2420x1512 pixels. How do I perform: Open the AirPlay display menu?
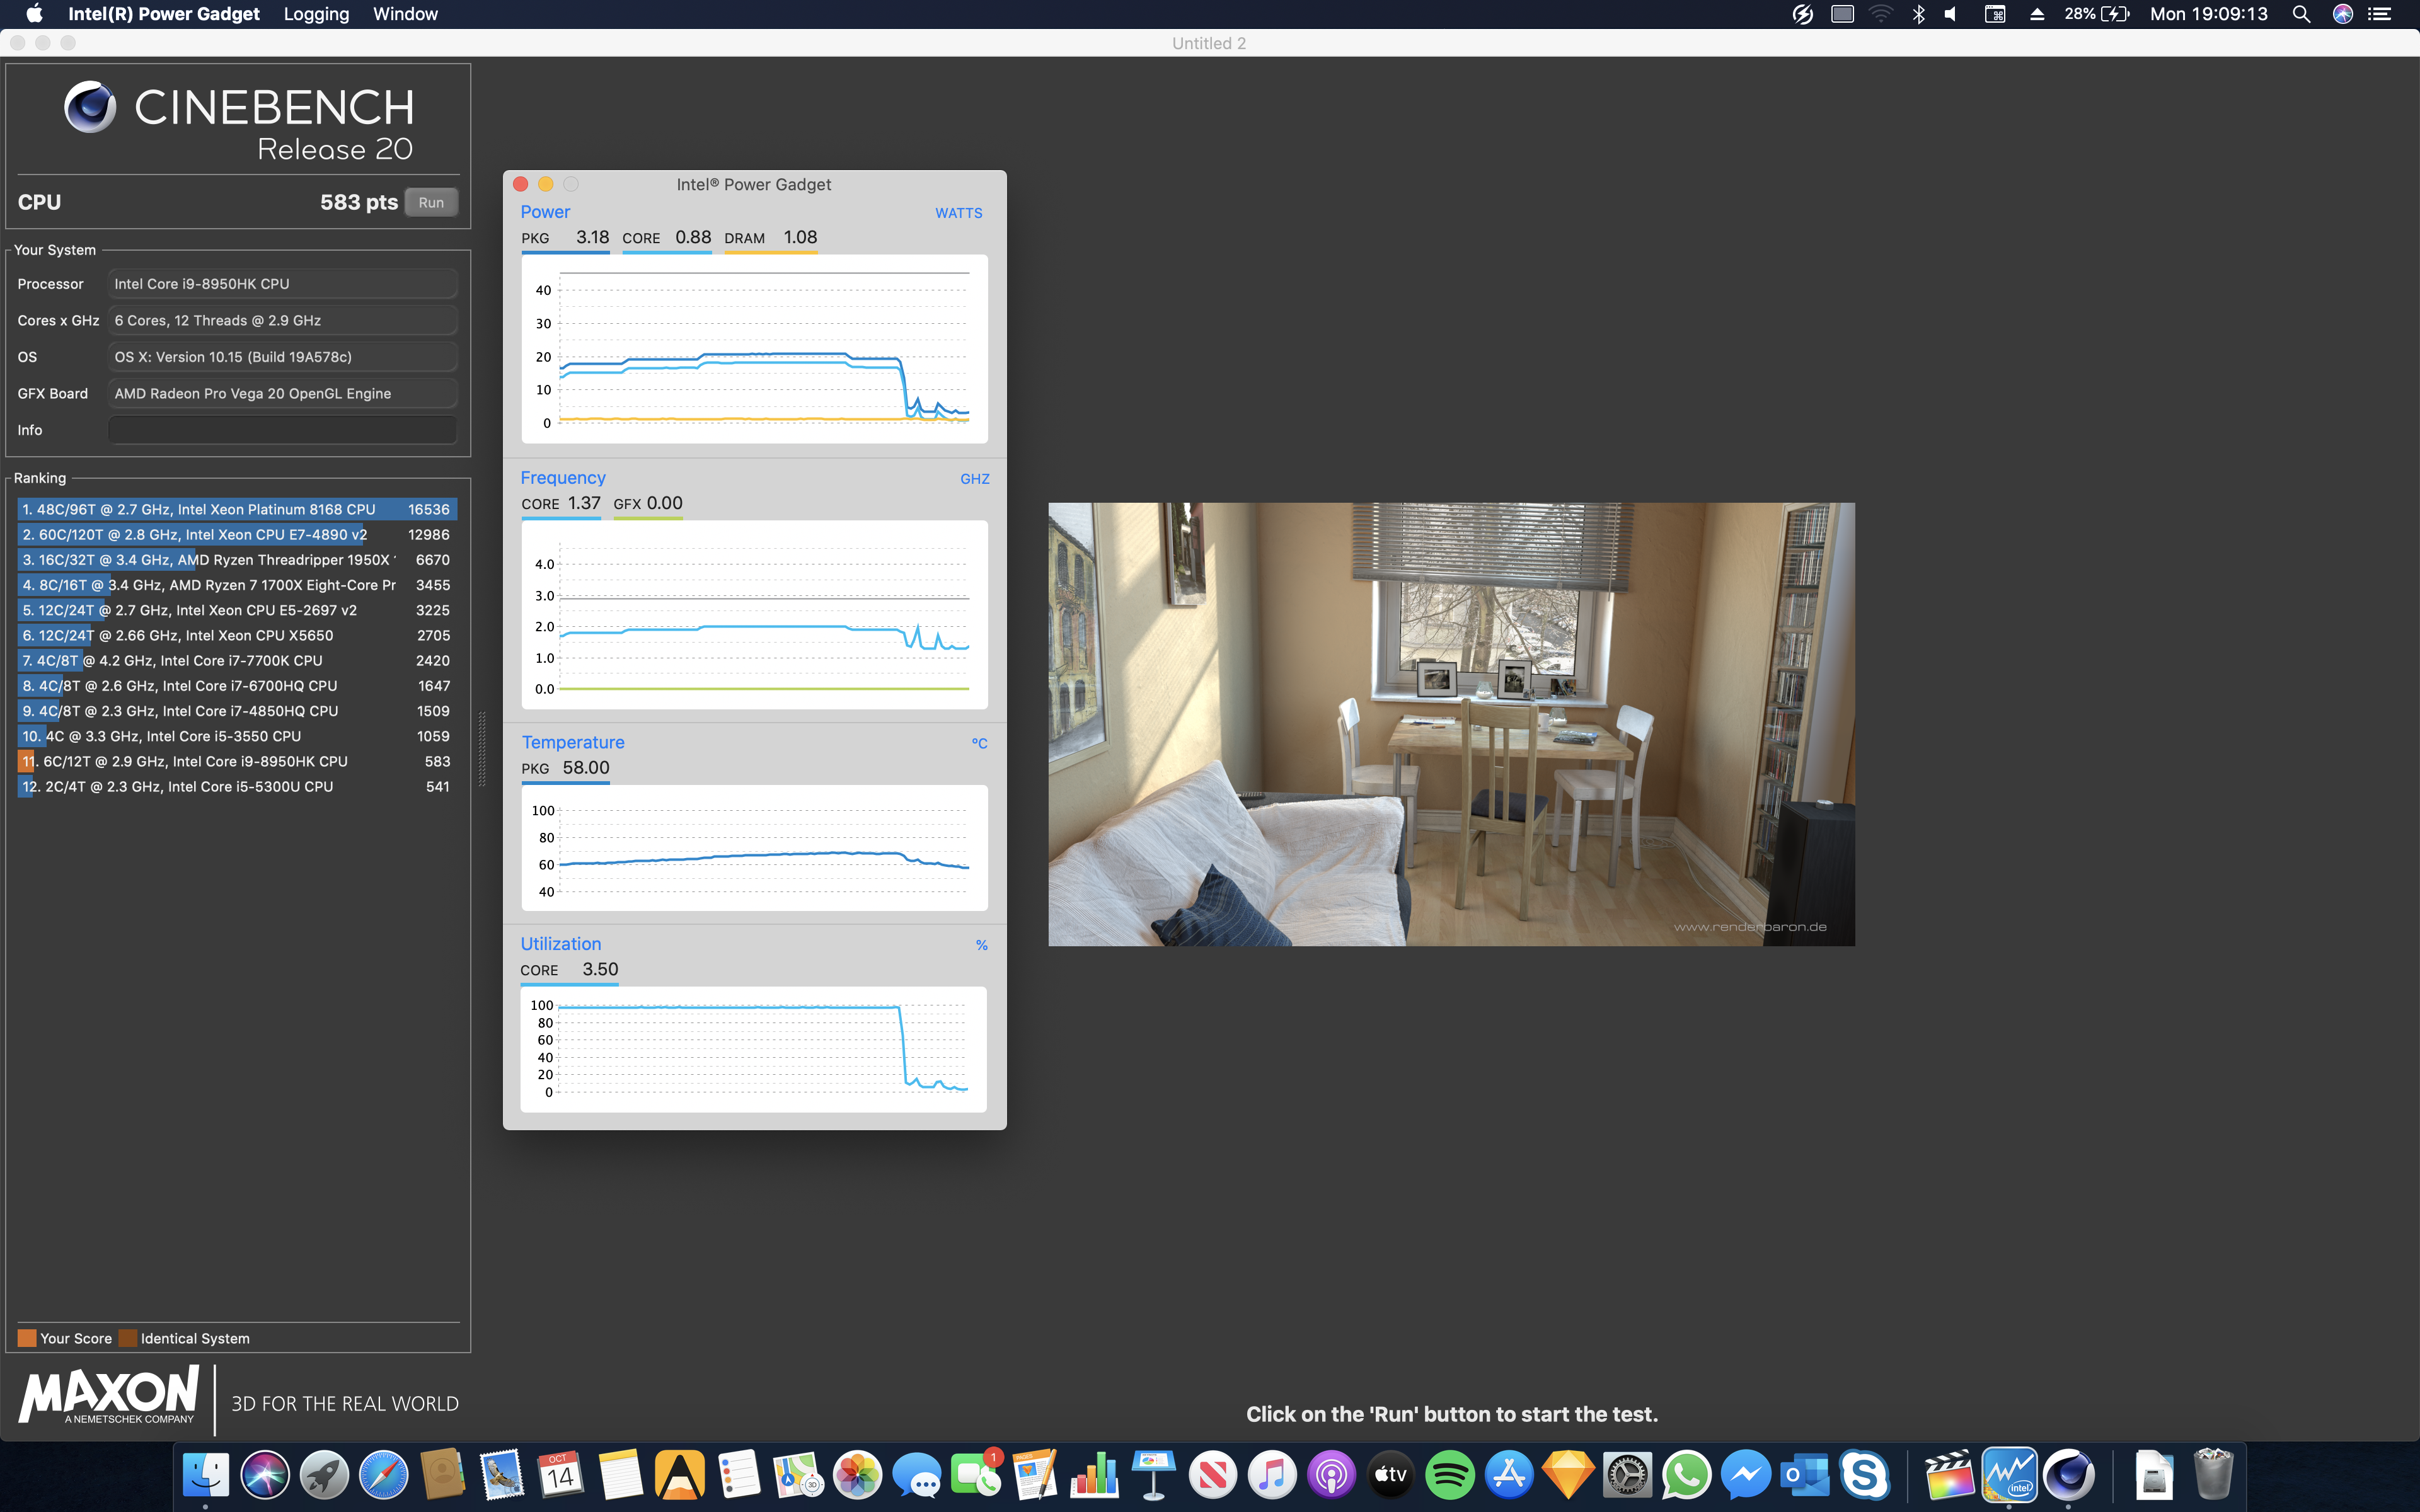pos(1842,14)
